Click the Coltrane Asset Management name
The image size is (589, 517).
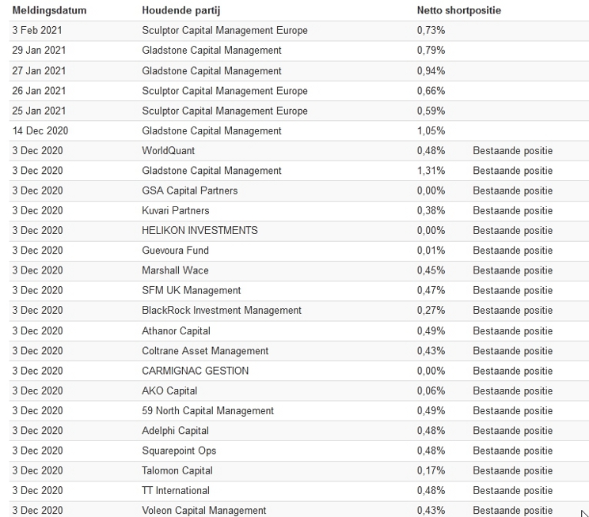(205, 350)
